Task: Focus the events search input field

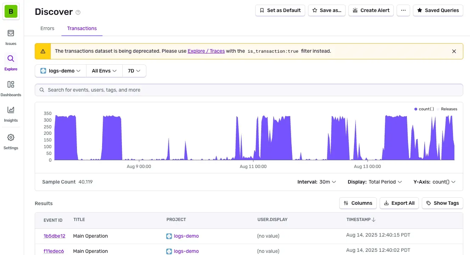Action: (249, 90)
